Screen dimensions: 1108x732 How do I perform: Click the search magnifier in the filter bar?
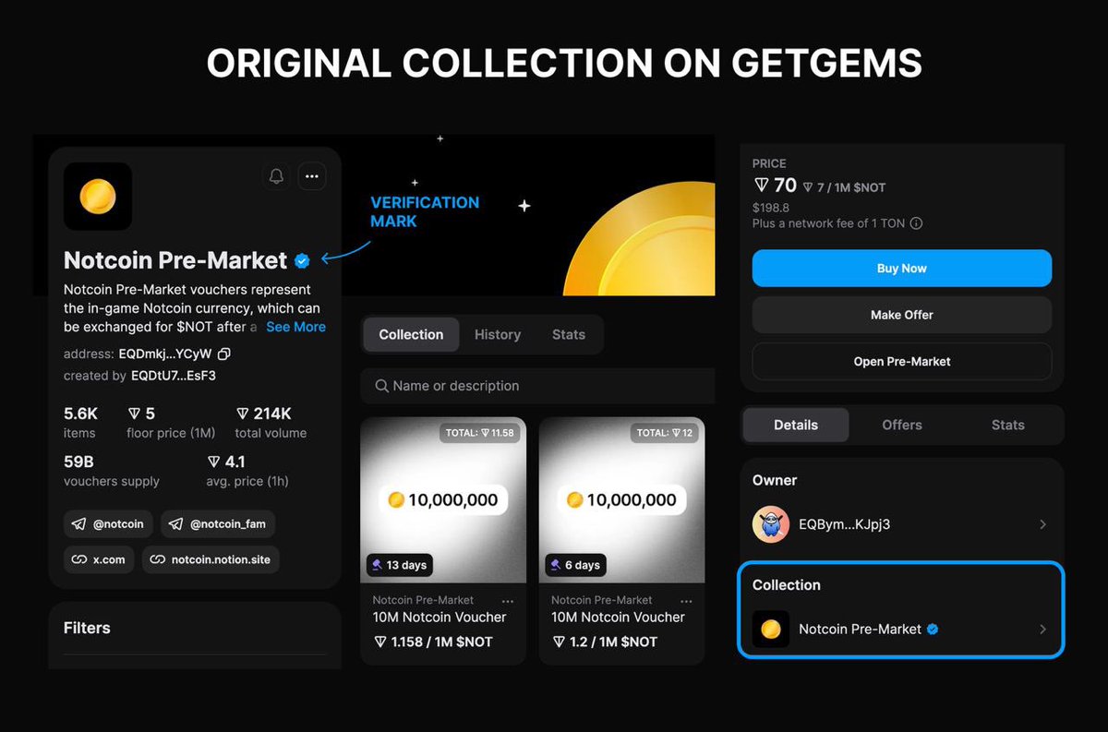[x=383, y=385]
